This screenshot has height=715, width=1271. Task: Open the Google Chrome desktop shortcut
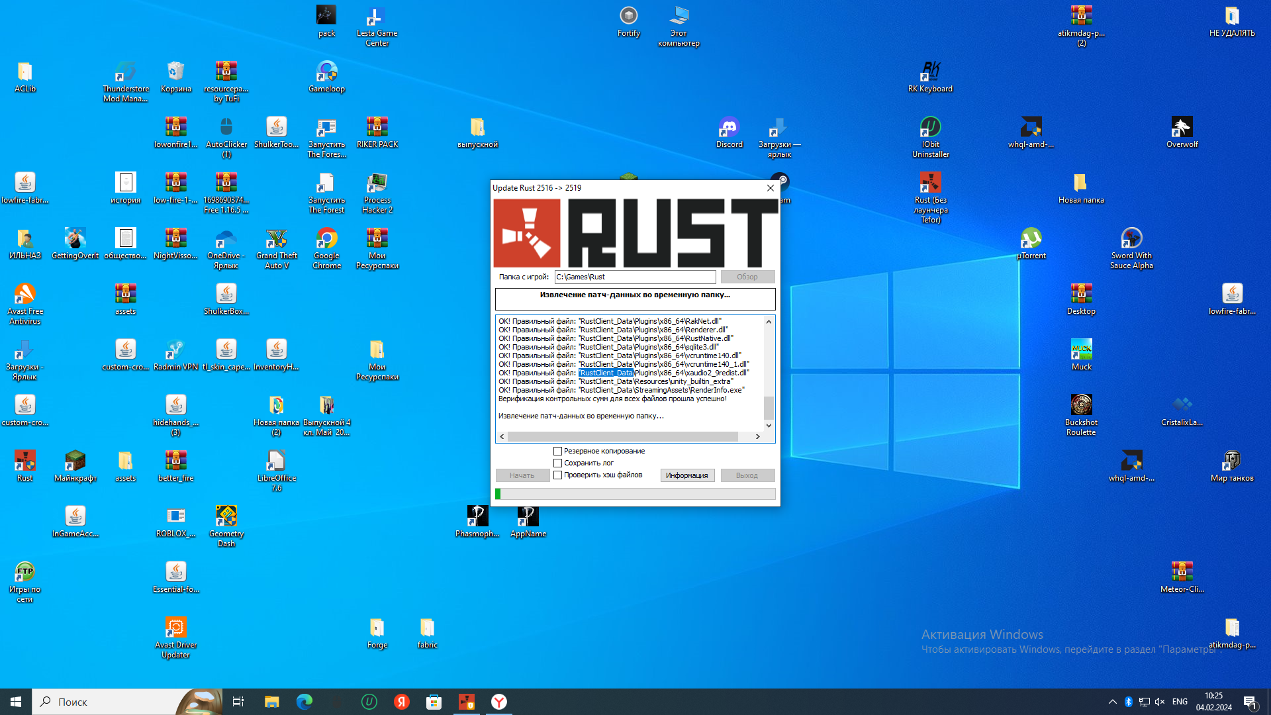coord(326,249)
